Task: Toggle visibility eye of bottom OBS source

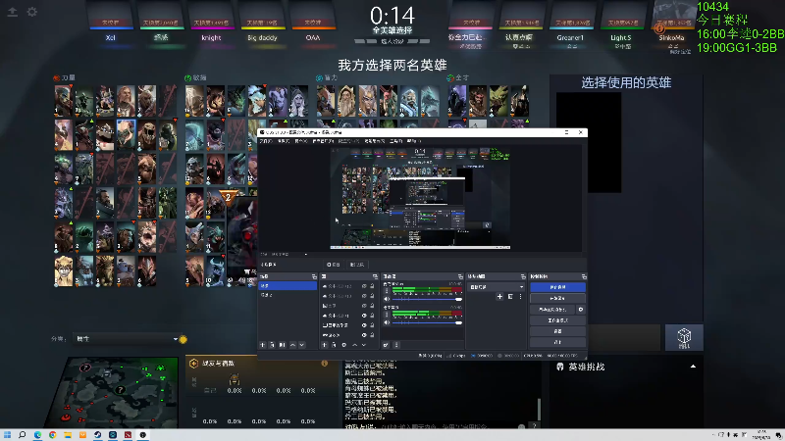Action: point(364,335)
